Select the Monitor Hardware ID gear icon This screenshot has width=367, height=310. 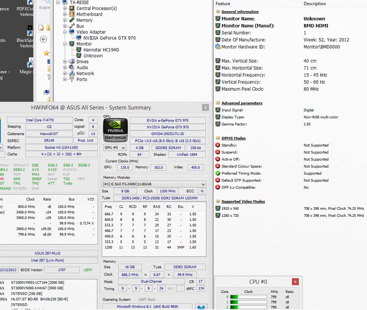tap(218, 47)
